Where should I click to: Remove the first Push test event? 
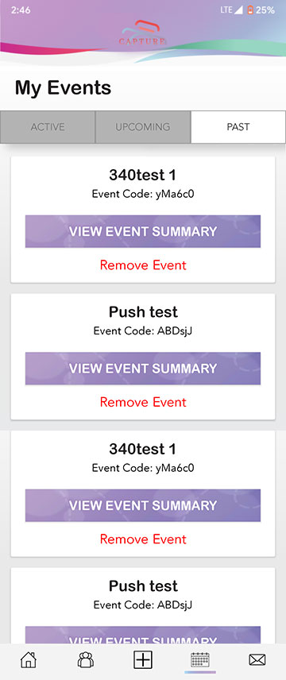pyautogui.click(x=143, y=402)
